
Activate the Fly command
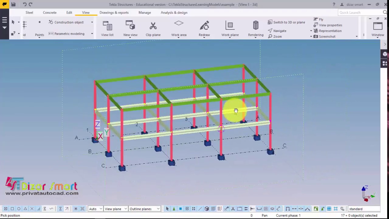(x=318, y=19)
